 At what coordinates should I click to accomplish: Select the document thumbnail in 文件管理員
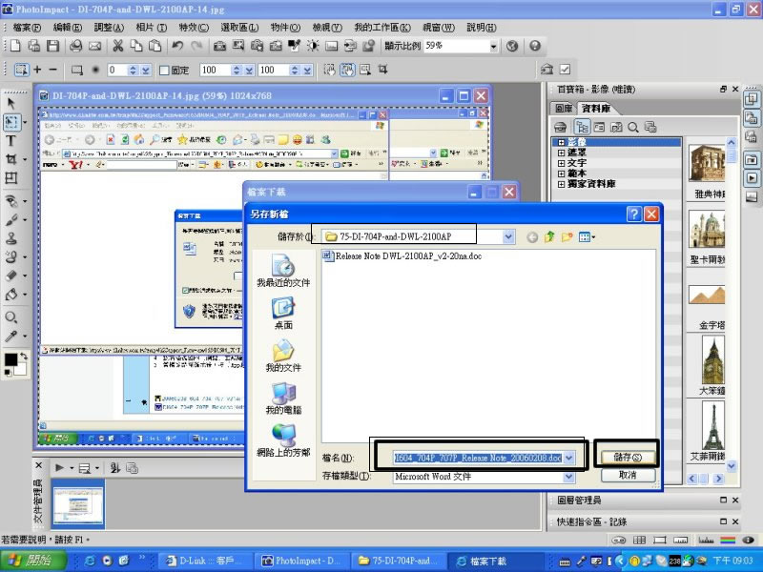pyautogui.click(x=78, y=504)
